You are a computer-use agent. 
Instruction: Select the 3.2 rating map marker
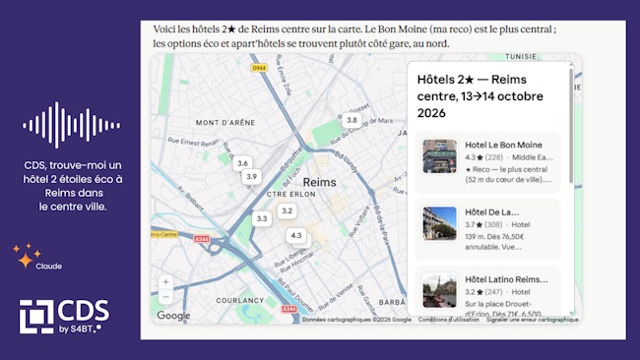(287, 210)
